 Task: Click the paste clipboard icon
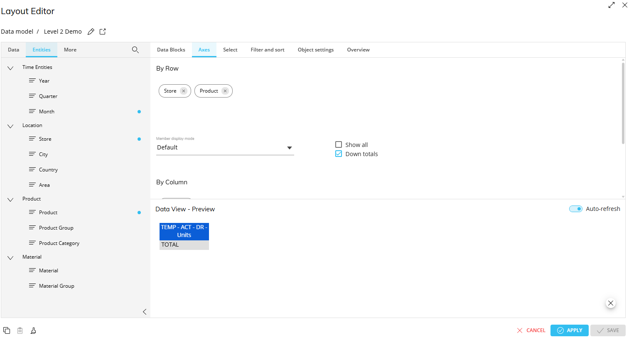(x=20, y=330)
